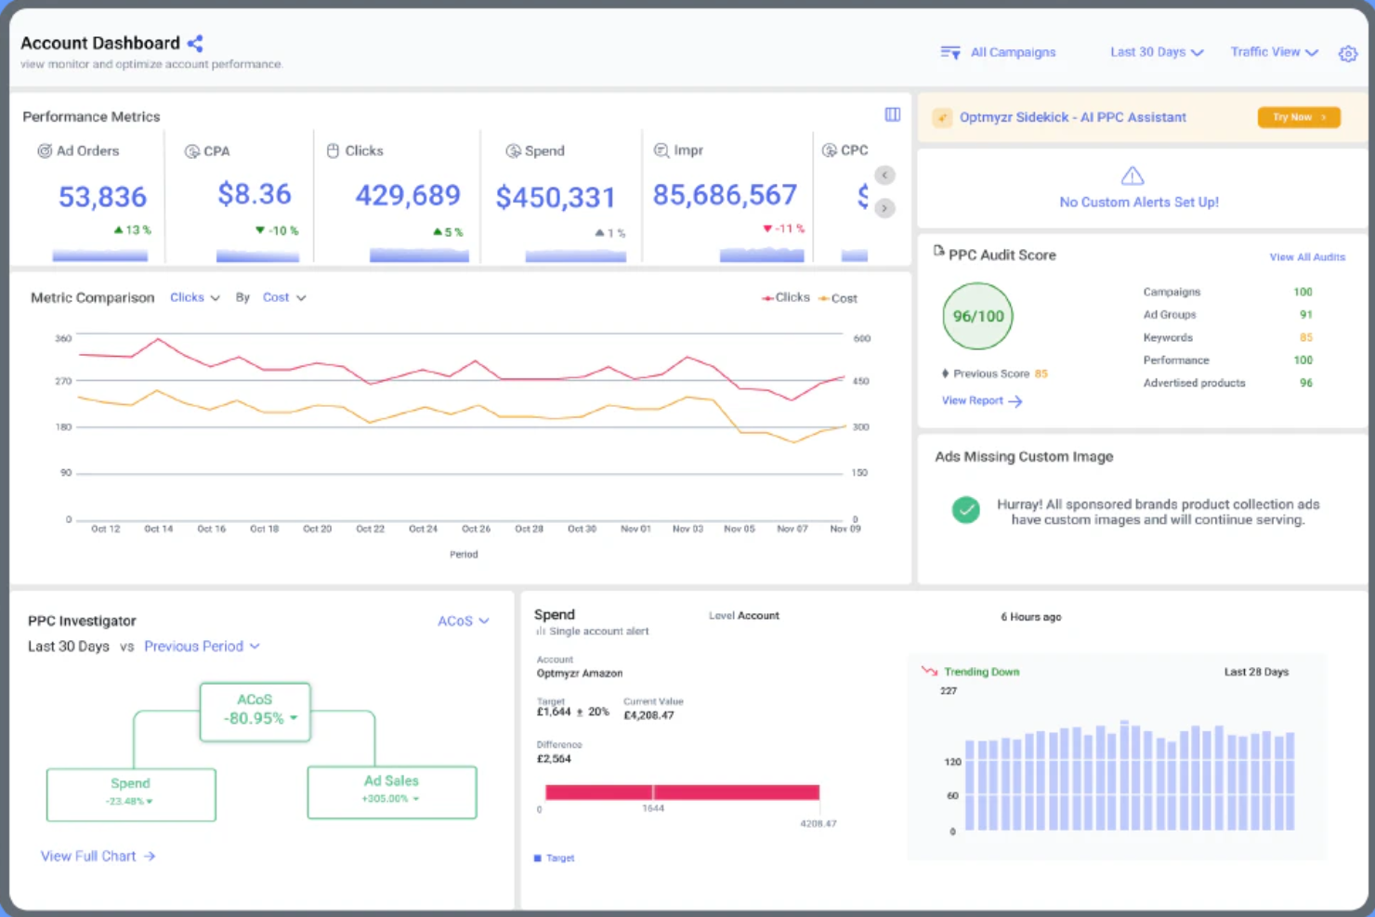Expand the Traffic View dropdown
The height and width of the screenshot is (917, 1375).
(x=1273, y=52)
